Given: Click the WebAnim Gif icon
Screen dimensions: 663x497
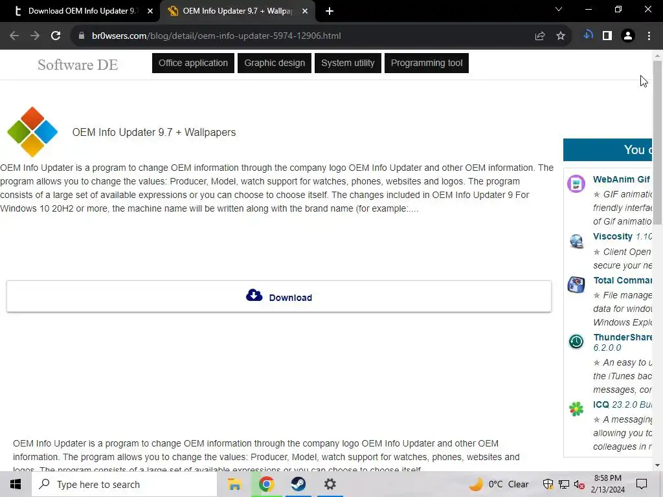Looking at the screenshot, I should pos(576,184).
